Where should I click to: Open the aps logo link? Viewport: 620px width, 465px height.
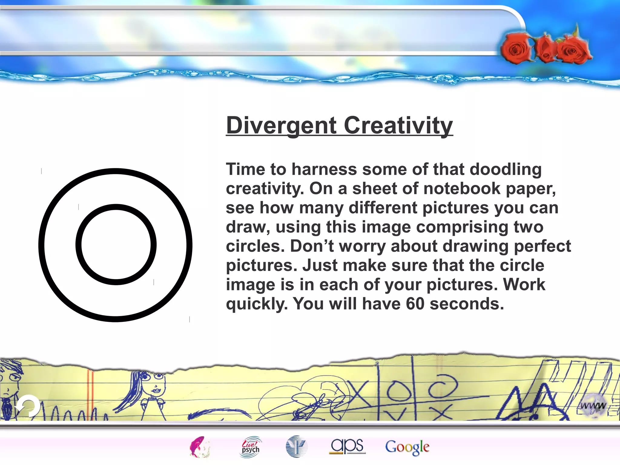(x=347, y=446)
